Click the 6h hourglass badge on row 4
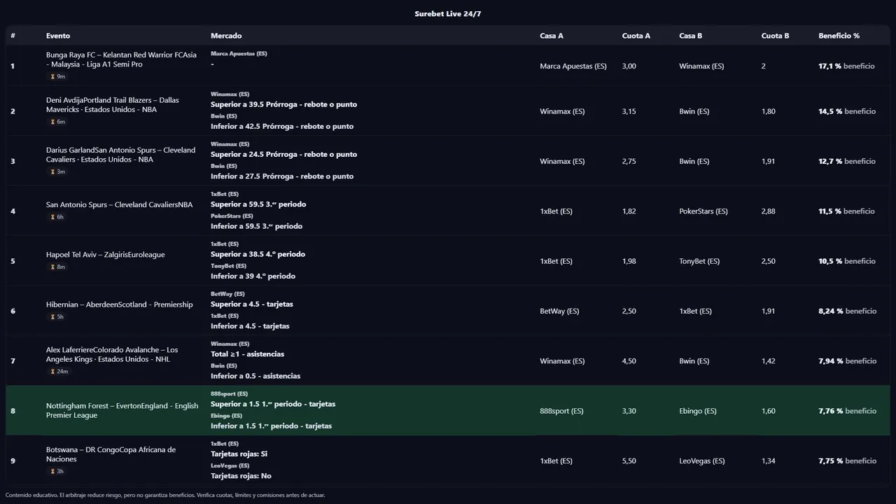This screenshot has height=504, width=896. tap(57, 217)
